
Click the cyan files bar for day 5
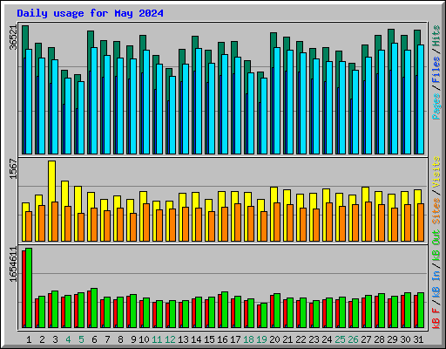[81, 118]
